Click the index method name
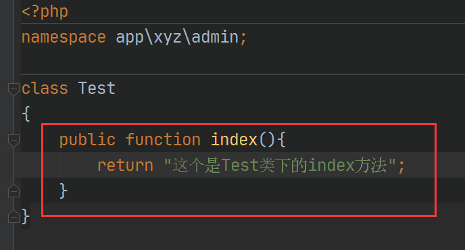Viewport: 465px width, 250px height. pos(234,139)
